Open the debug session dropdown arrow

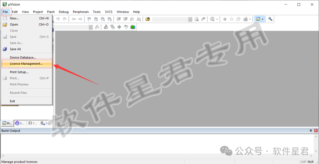pos(217,19)
